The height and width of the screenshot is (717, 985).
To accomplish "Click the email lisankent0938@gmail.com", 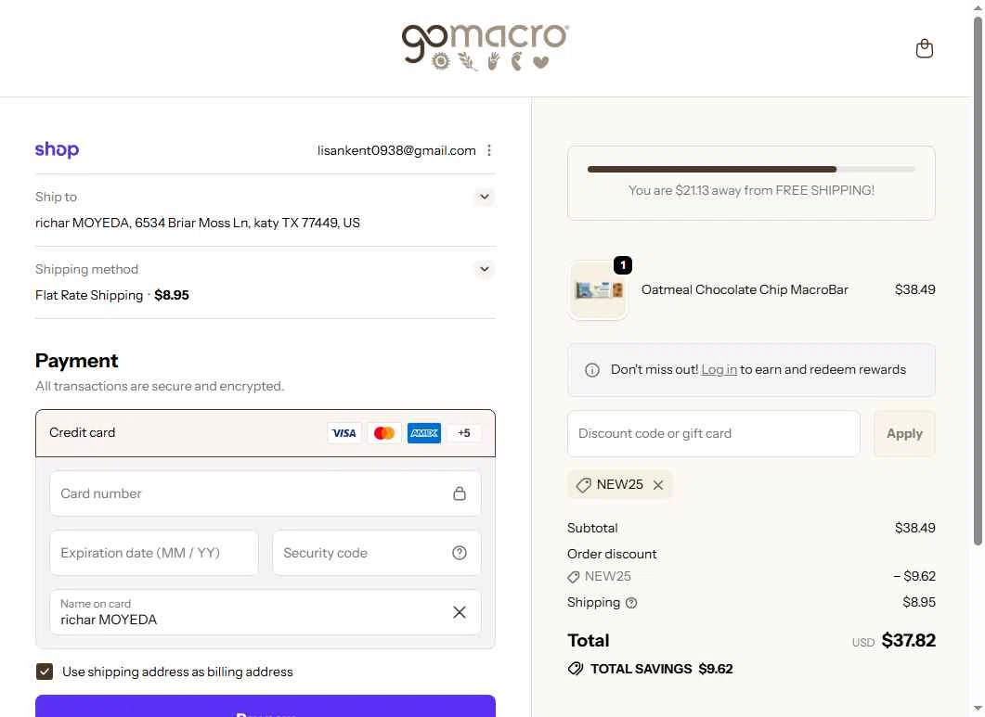I will point(396,150).
